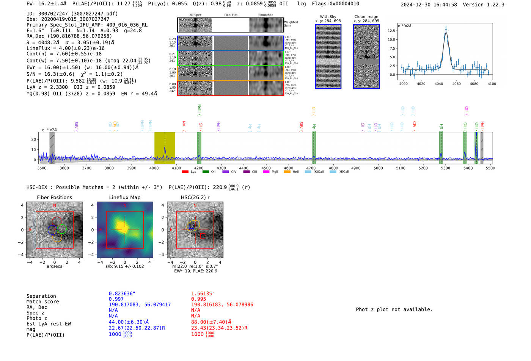
Task: Click the blue 44.00(±6.30)Å rest-EW value
Action: pos(129,322)
